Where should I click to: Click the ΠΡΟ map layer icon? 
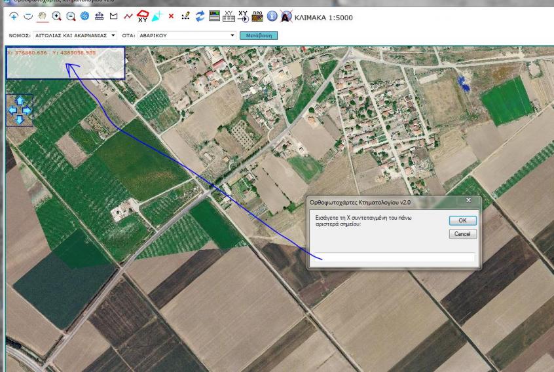tap(257, 16)
